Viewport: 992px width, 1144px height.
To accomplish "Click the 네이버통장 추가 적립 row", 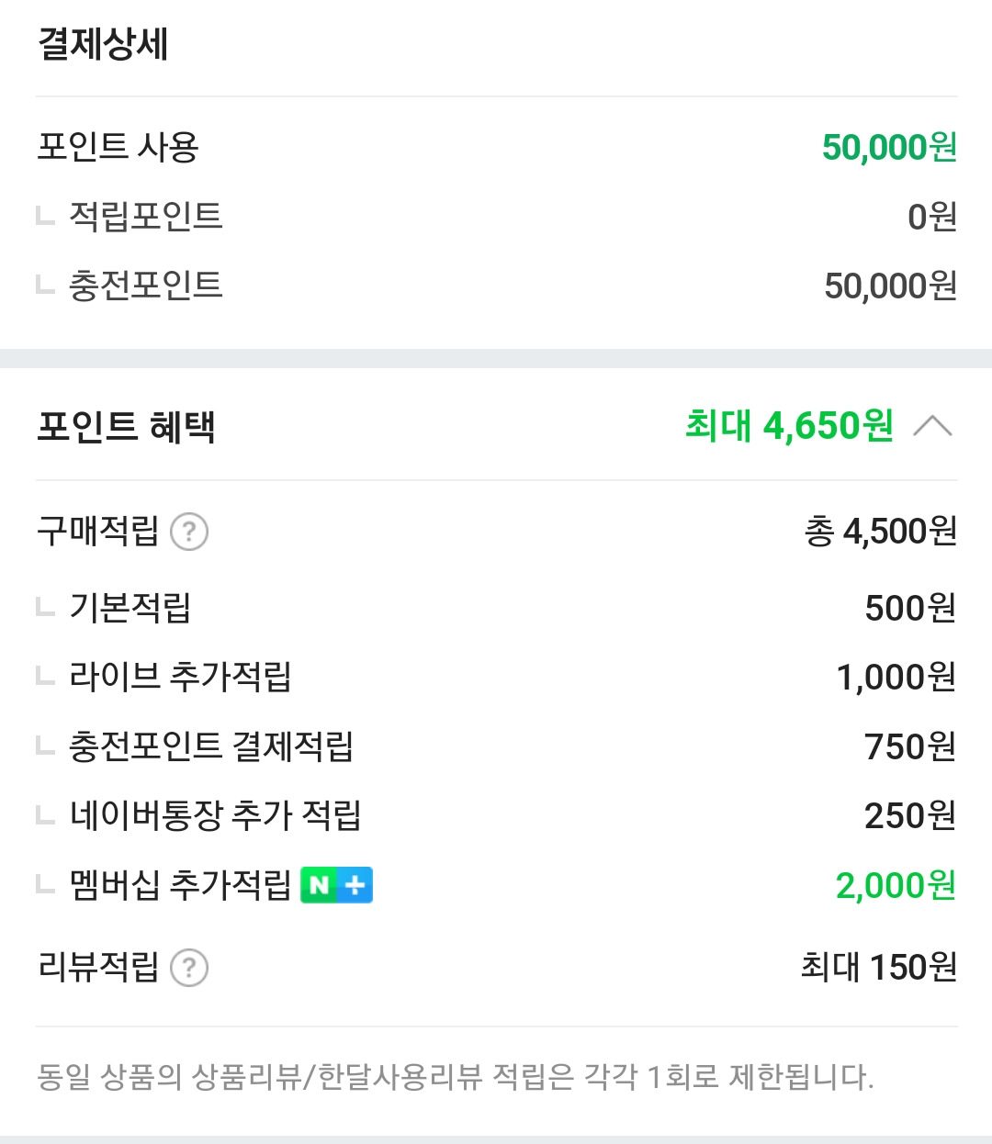I will [215, 815].
